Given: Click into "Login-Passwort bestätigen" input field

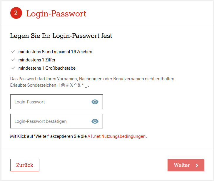Looking at the screenshot, I should 50,121.
